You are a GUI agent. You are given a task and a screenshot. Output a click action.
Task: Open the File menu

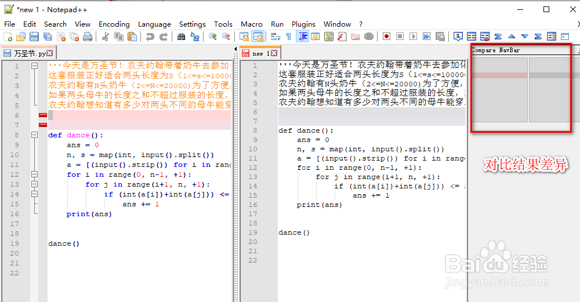(10, 24)
